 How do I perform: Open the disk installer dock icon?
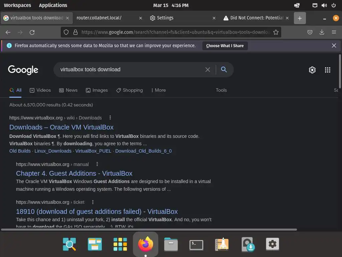[247, 244]
